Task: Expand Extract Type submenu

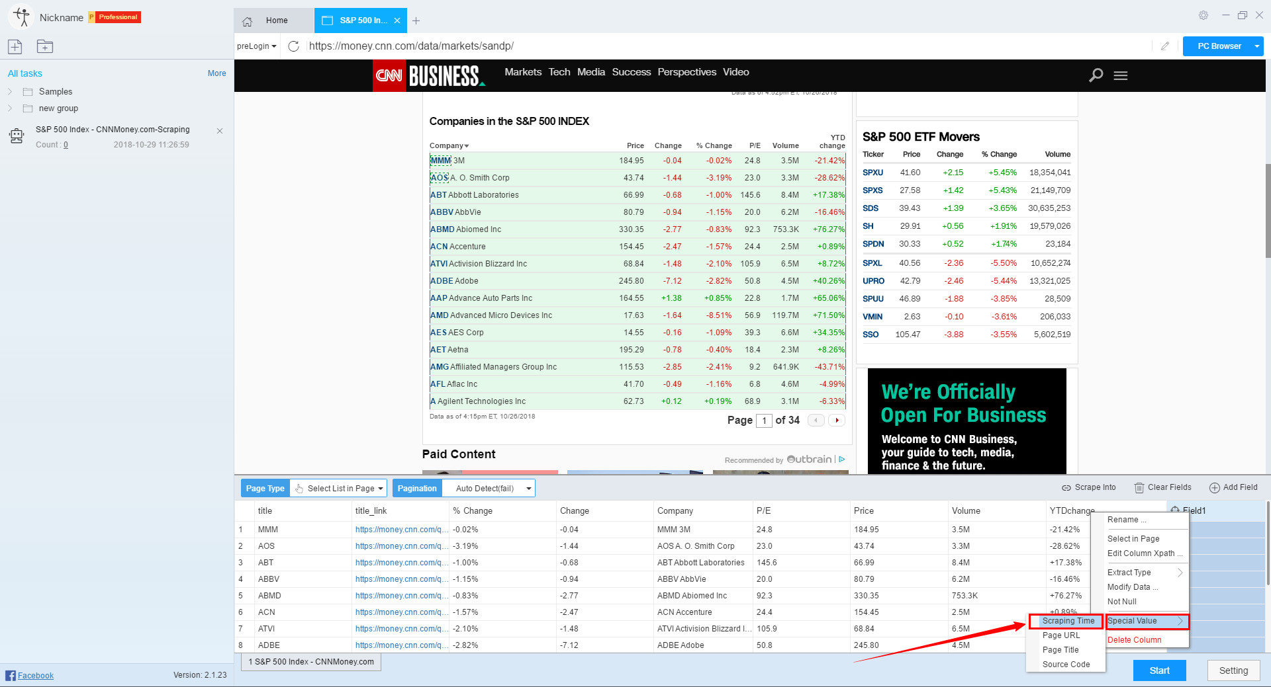Action: 1145,573
